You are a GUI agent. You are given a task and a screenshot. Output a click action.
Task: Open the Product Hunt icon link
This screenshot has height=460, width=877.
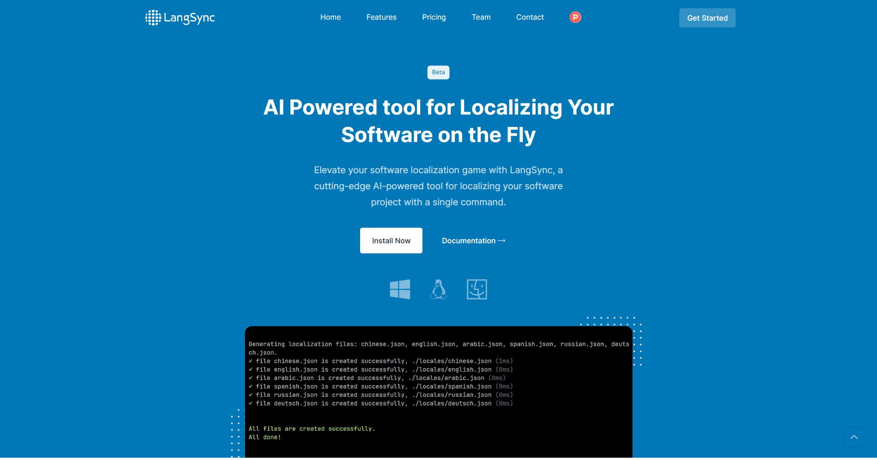575,17
